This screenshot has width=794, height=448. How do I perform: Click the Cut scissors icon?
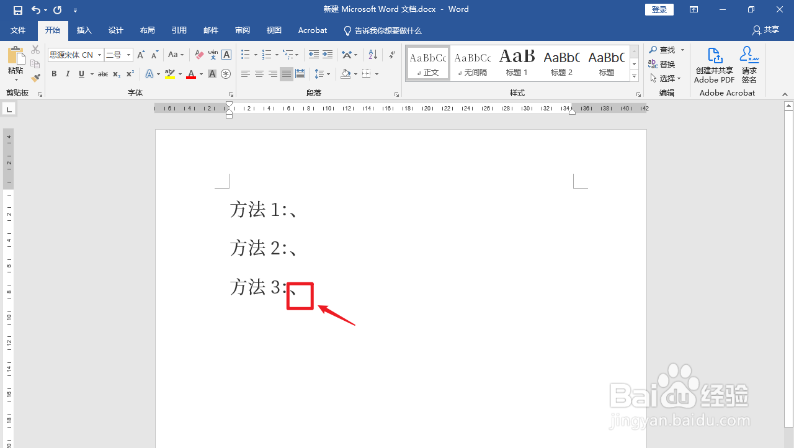point(35,50)
